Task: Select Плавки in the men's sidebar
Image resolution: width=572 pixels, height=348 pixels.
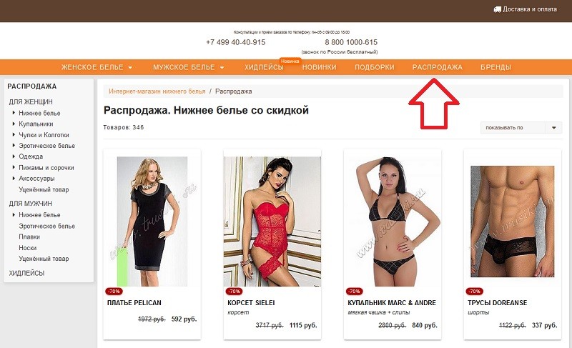Action: (29, 237)
